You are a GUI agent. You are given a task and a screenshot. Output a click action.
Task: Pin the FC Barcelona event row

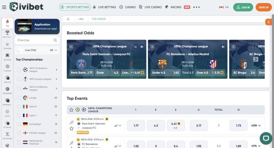(x=72, y=143)
